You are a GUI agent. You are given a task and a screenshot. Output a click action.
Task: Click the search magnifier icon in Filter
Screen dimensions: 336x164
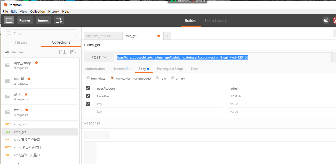[9, 33]
